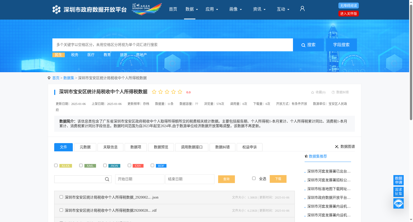Toggle the XLSX format checkbox
413x222 pixels.
tap(56, 166)
